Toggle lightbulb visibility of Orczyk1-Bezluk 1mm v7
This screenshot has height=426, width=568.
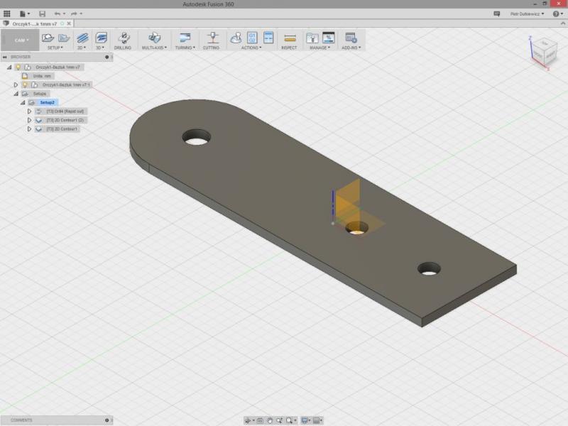[x=18, y=67]
